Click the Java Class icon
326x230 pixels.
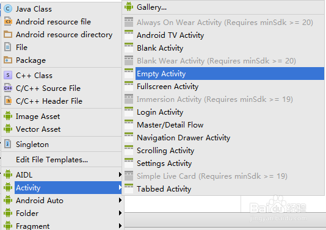tap(8, 9)
